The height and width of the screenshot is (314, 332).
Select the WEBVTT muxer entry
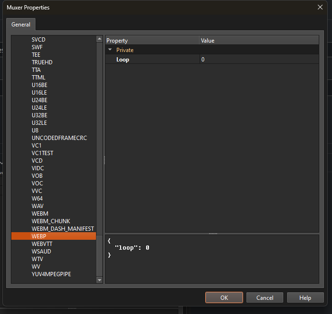[x=42, y=244]
